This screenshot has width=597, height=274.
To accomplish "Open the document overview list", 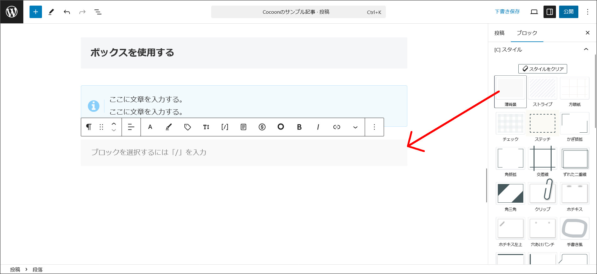I will point(98,12).
